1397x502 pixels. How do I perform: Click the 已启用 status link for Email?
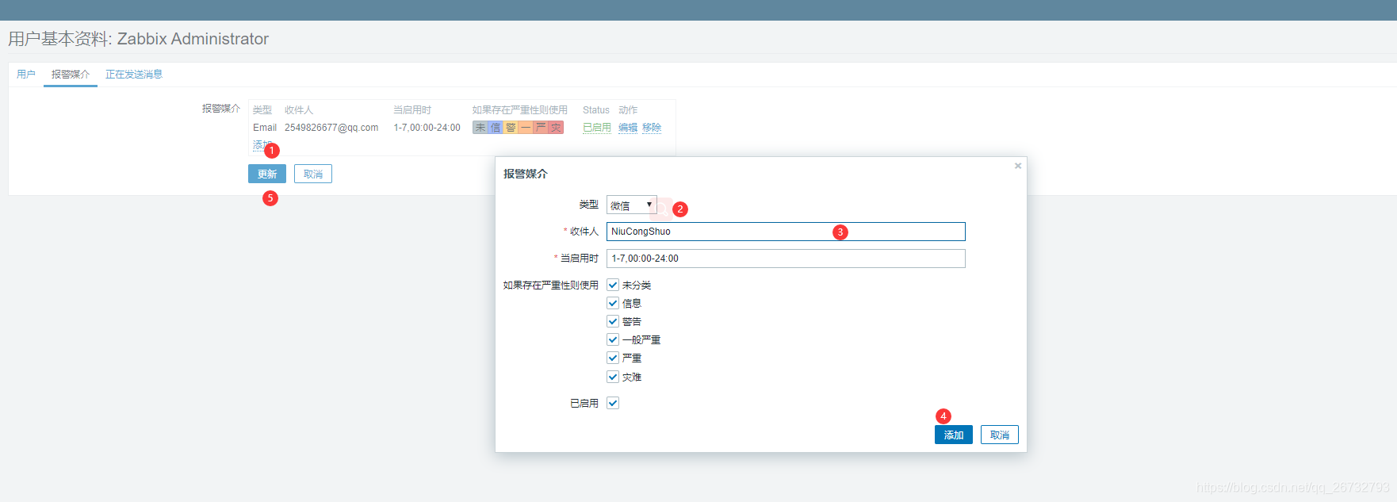pos(597,128)
